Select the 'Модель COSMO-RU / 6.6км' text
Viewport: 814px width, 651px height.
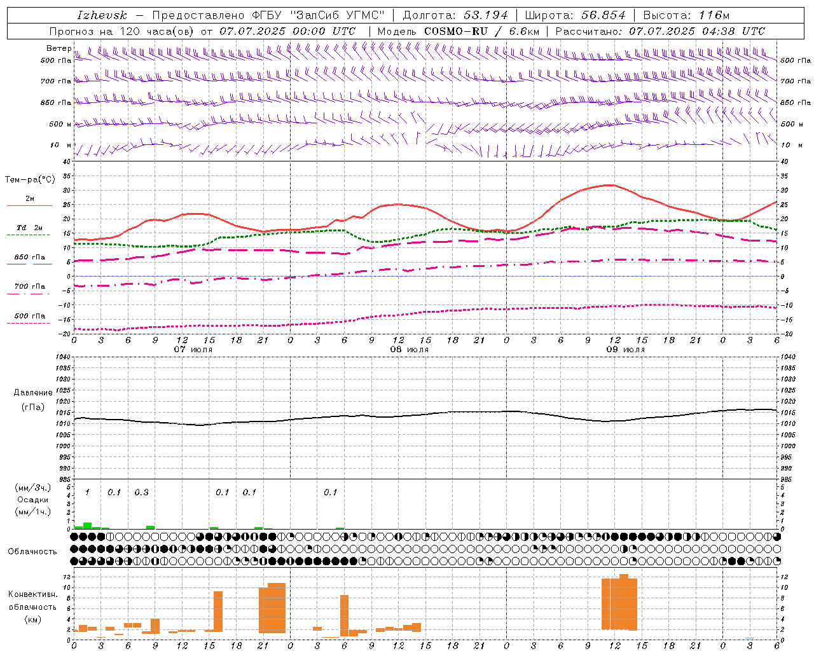tap(459, 31)
